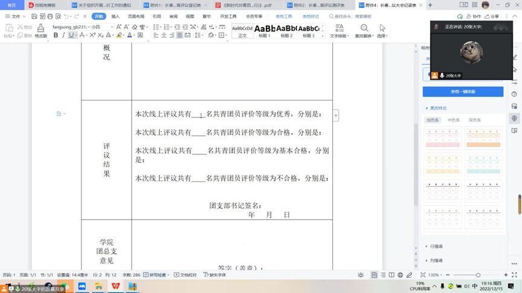Screen dimensions: 522x293
Task: Open the 选择 dropdown
Action: (382, 31)
